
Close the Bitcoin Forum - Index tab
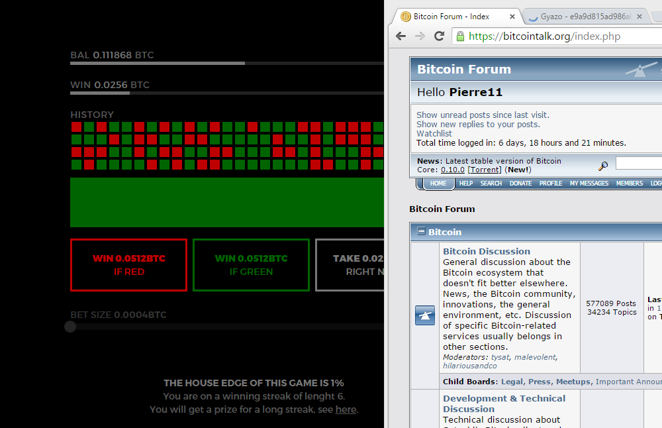(512, 17)
